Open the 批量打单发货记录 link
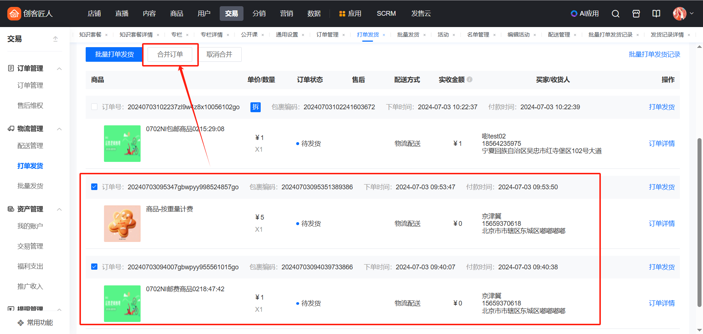 point(654,54)
